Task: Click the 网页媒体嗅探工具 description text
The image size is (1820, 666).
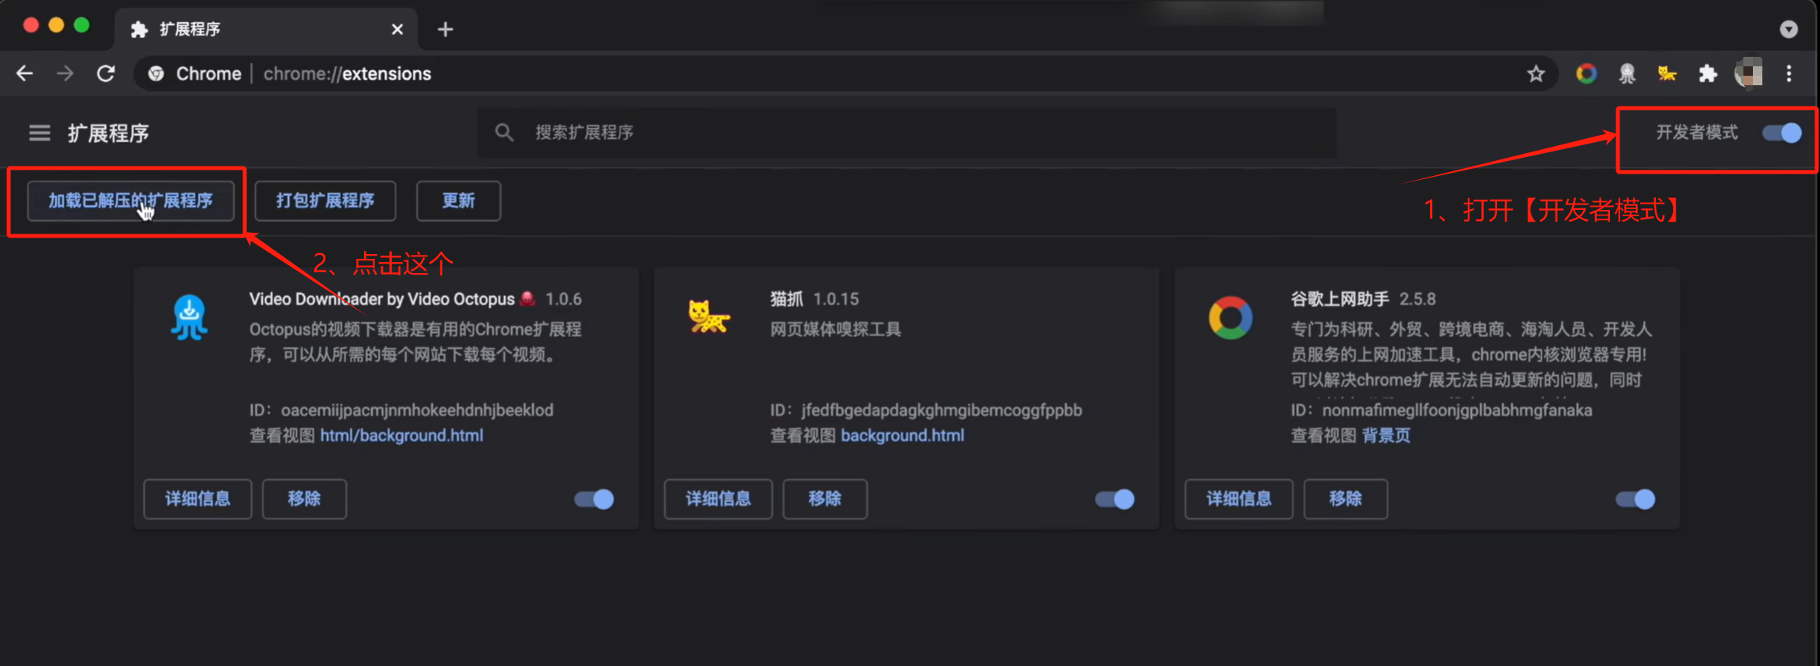Action: click(x=836, y=329)
